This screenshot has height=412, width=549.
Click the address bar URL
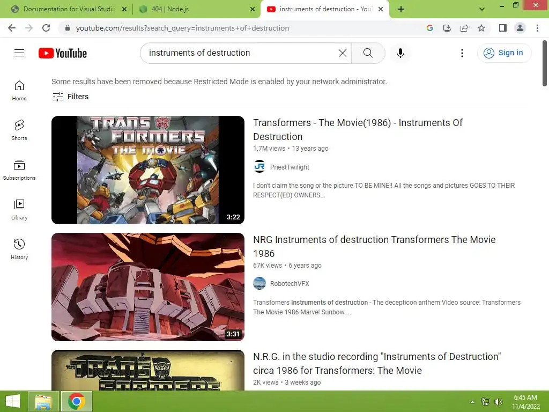(x=182, y=28)
